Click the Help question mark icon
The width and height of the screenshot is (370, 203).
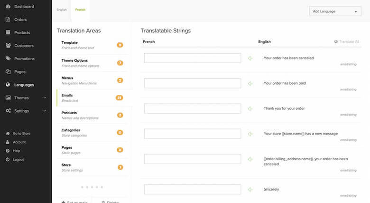(8, 151)
